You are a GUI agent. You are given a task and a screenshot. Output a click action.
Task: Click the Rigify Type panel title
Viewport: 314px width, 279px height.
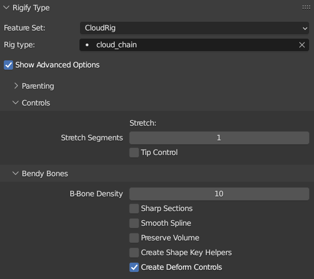tap(31, 8)
